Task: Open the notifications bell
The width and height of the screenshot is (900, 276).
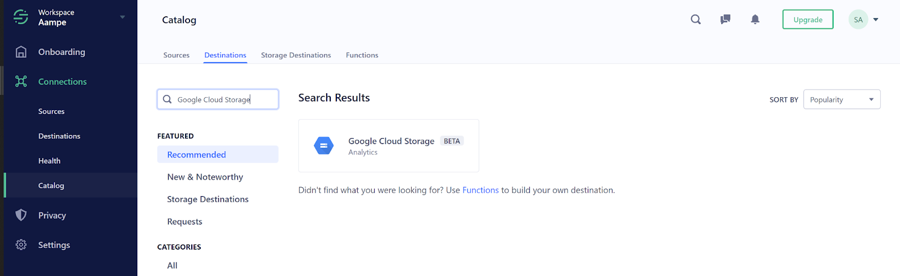Action: point(755,20)
